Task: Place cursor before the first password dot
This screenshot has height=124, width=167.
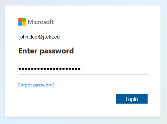Action: point(18,69)
